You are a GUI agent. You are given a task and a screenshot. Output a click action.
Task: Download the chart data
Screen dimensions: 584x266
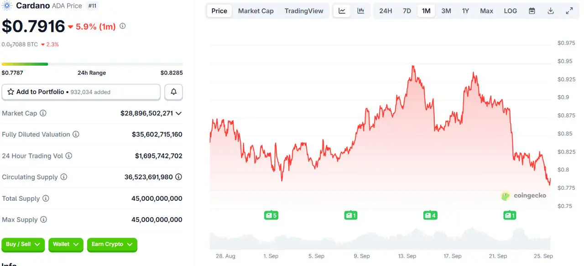tap(551, 11)
